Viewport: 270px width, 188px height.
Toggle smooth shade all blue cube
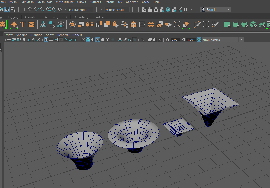(88, 40)
